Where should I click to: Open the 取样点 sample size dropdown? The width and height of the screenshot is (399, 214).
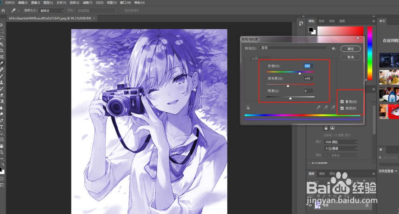pos(51,11)
